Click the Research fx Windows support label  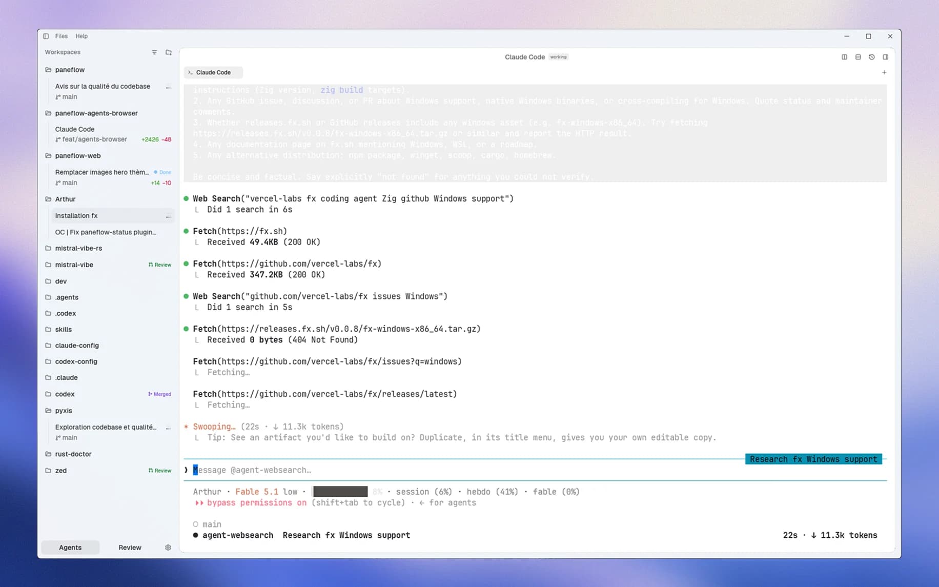point(813,459)
